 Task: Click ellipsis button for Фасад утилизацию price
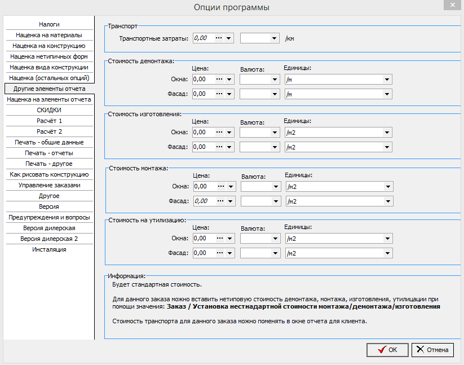click(220, 253)
